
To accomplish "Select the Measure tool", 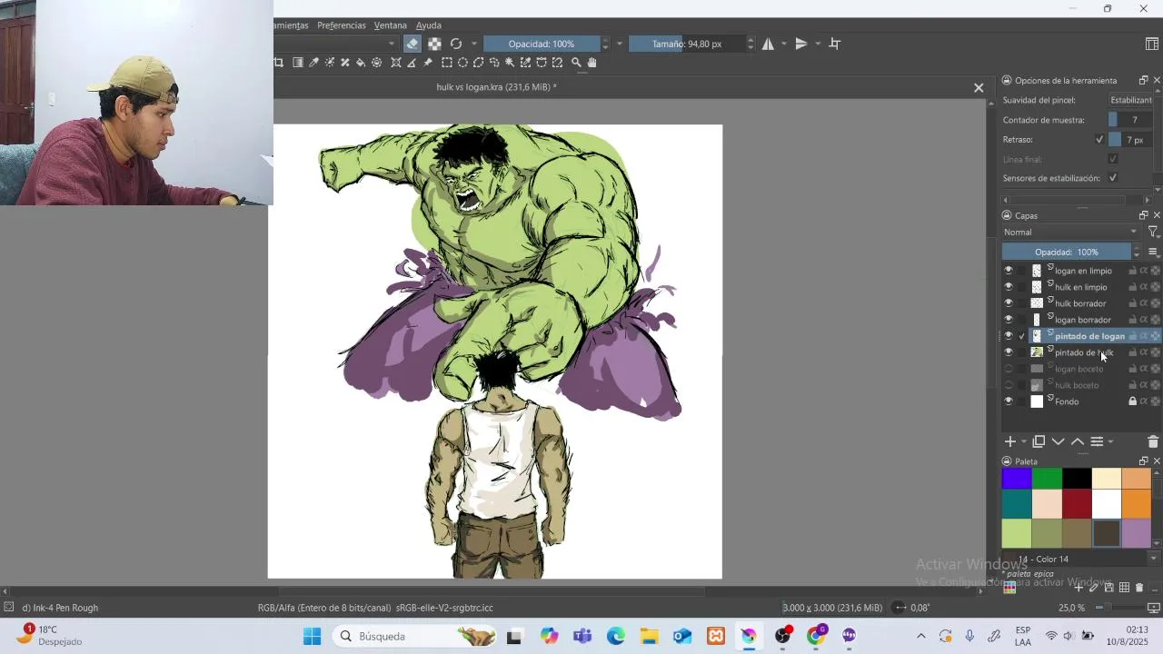I will point(412,63).
